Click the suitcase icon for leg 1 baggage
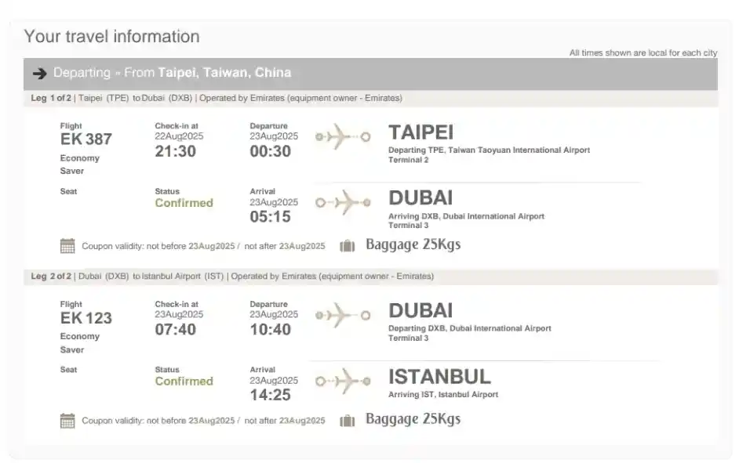 [x=347, y=246]
